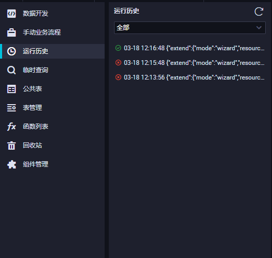Open the successful 12:16:48 run record
The width and height of the screenshot is (272, 258).
[190, 48]
